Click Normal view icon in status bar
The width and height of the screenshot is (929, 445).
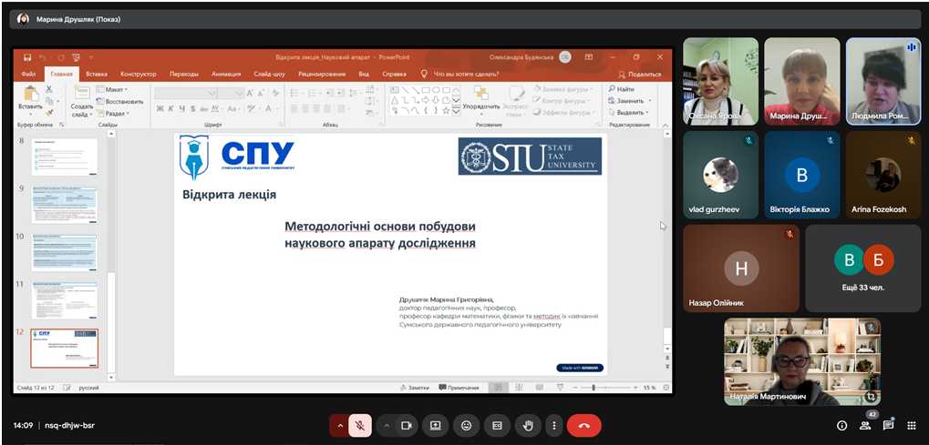pos(499,388)
